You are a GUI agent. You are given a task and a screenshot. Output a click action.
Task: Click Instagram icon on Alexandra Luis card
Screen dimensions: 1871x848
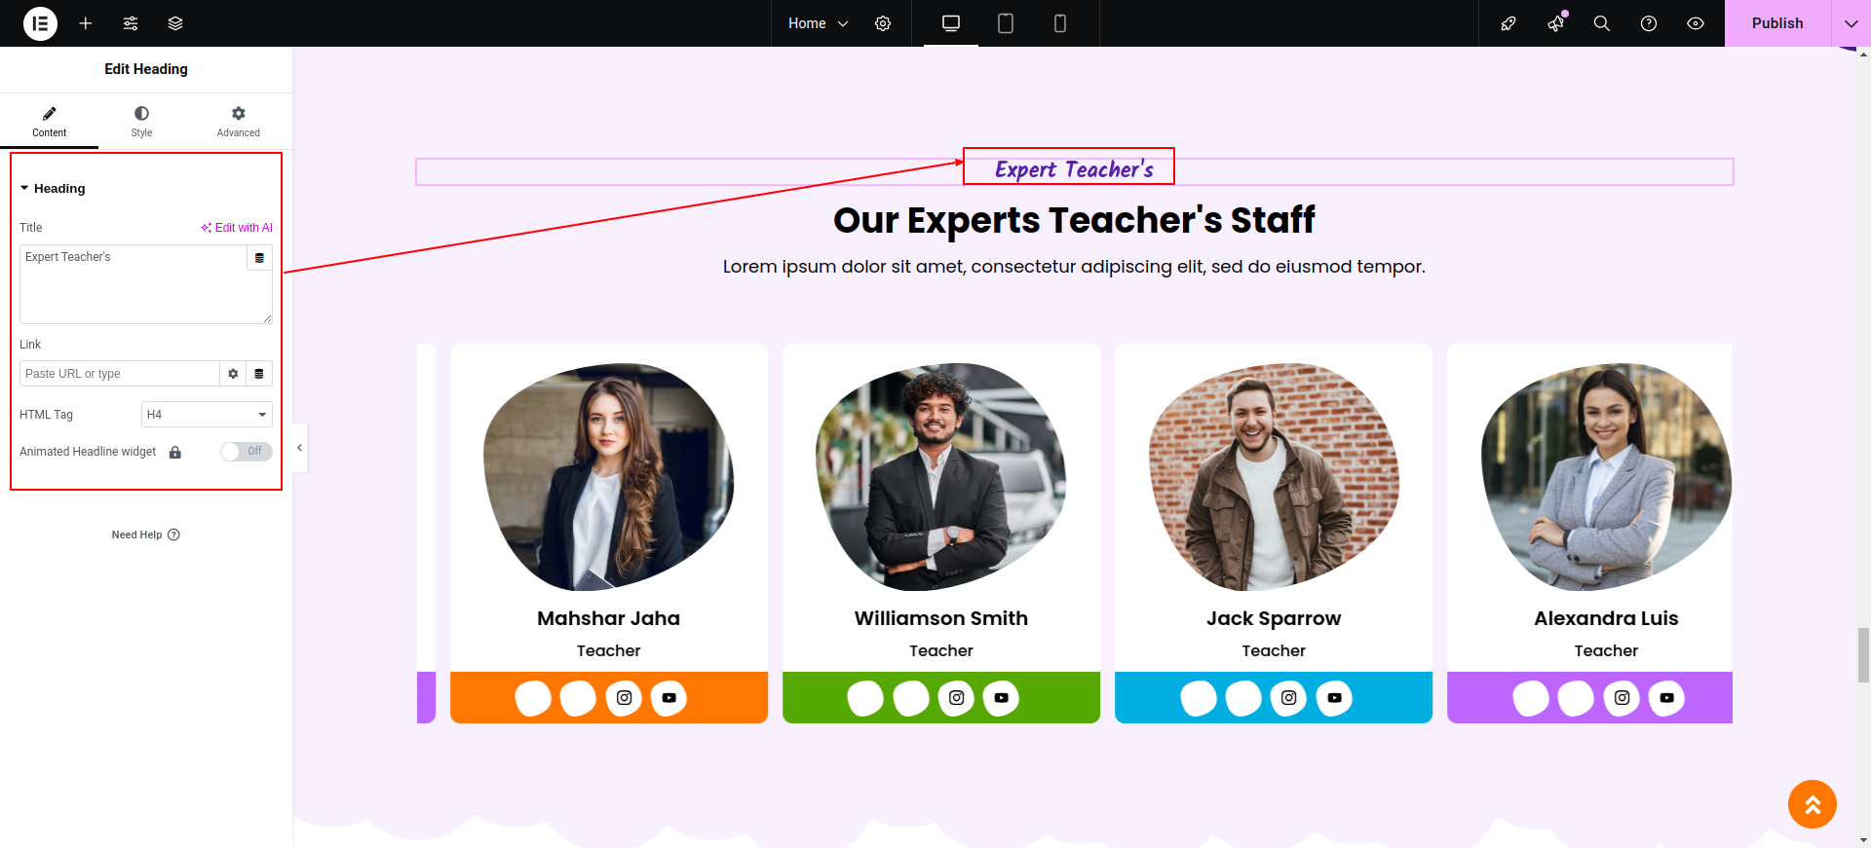pos(1622,698)
